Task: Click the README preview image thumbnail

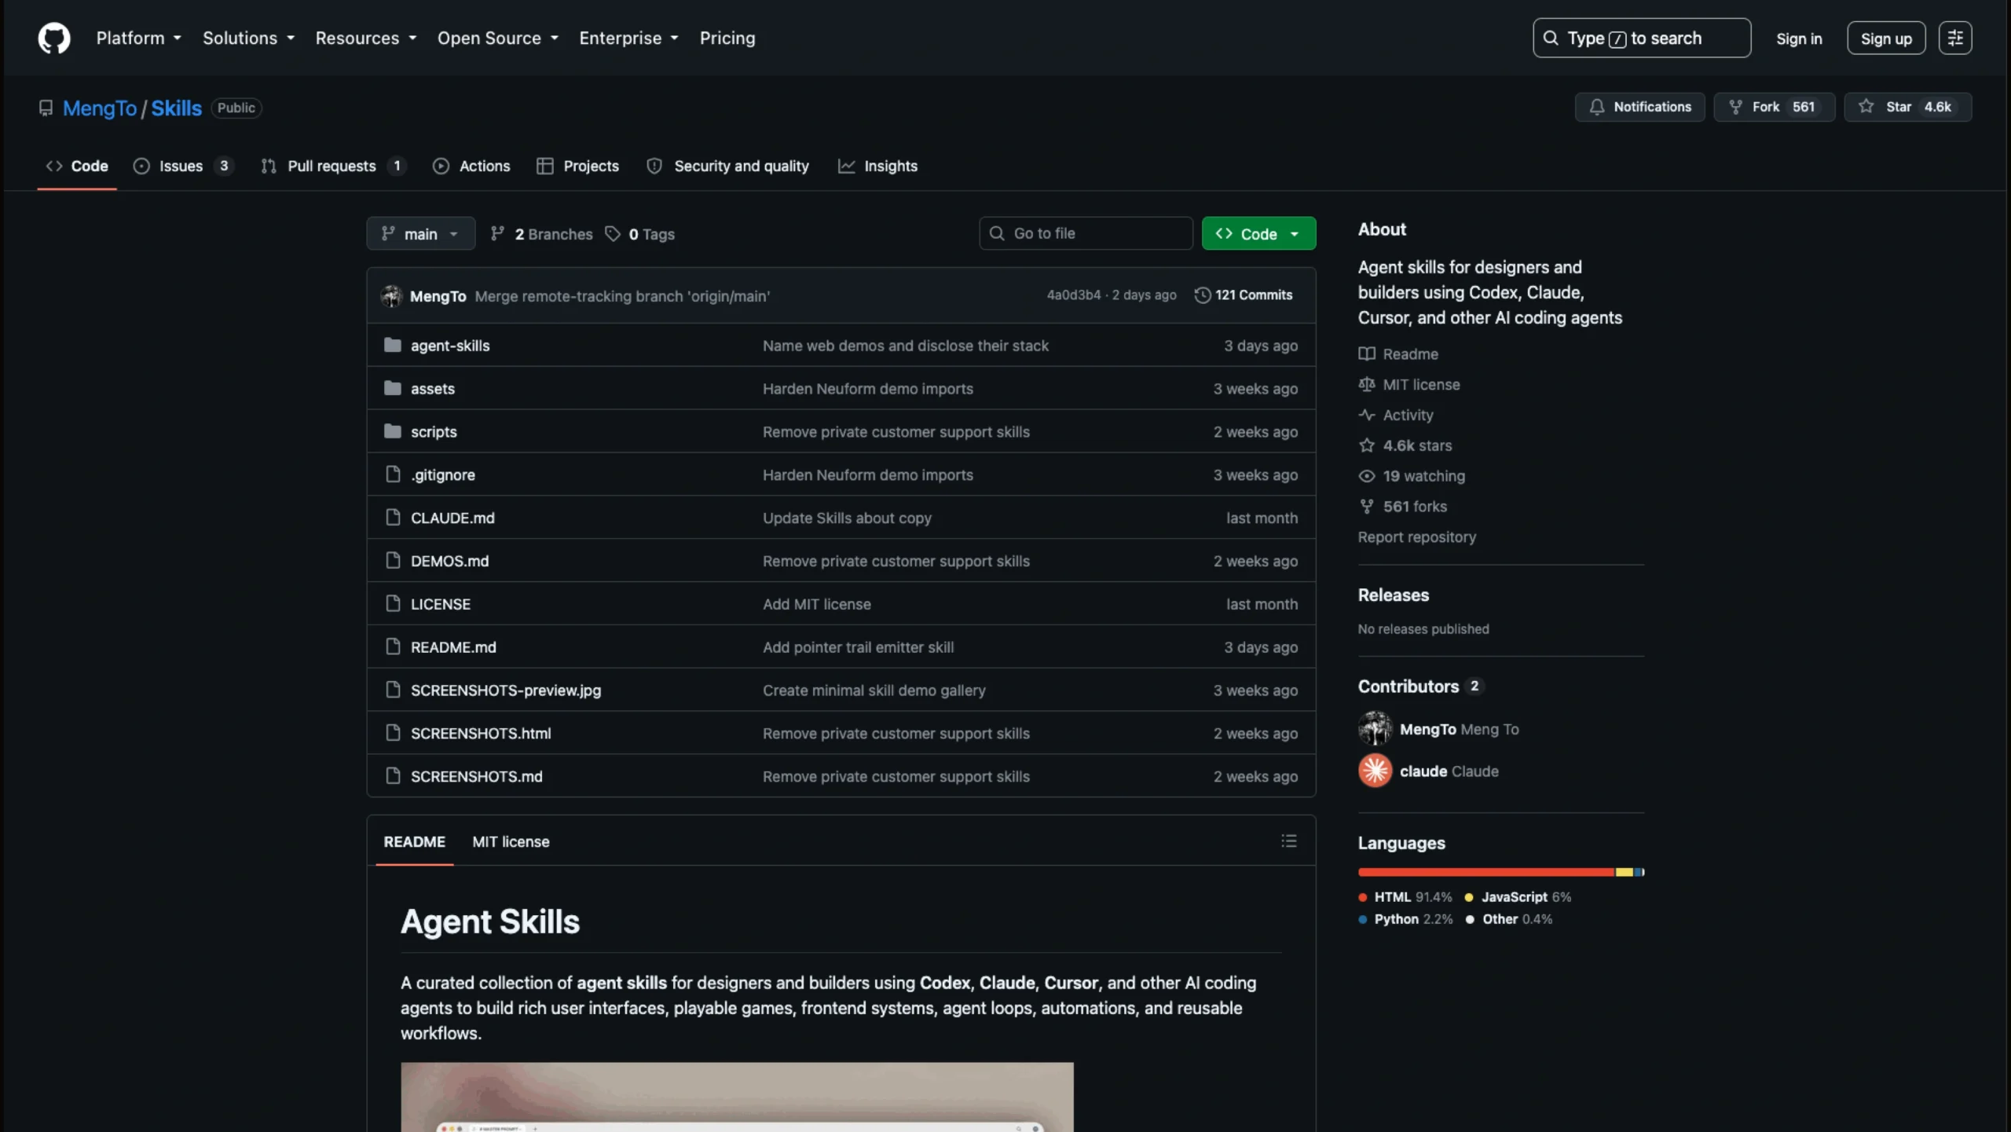Action: [737, 1097]
